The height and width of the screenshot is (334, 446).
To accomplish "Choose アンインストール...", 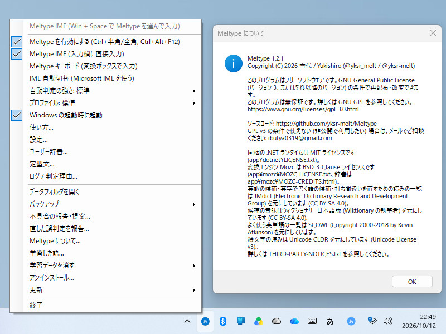I will point(105,277).
